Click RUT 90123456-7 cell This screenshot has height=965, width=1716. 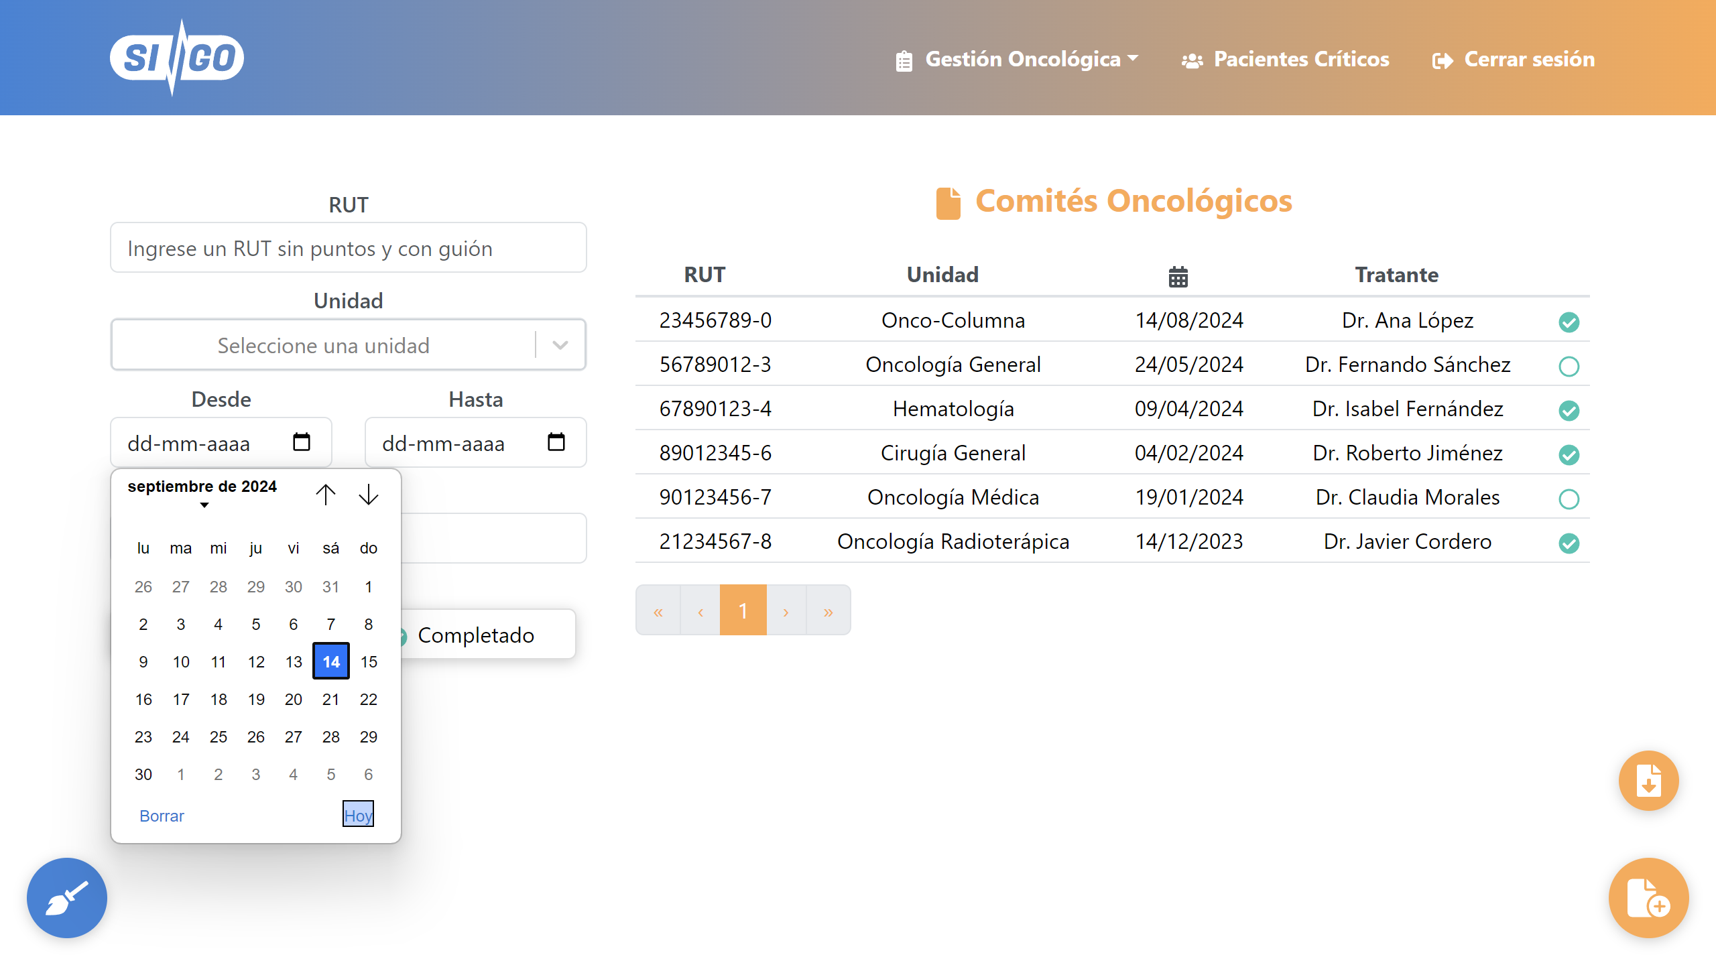point(715,497)
